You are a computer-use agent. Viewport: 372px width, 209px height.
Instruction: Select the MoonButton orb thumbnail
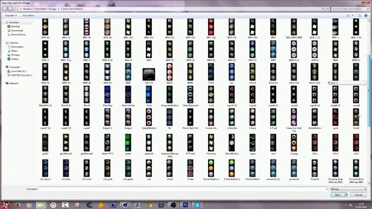pyautogui.click(x=232, y=143)
